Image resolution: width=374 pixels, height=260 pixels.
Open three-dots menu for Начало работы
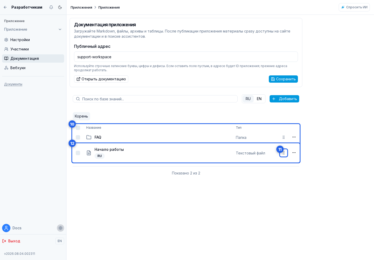tap(294, 153)
